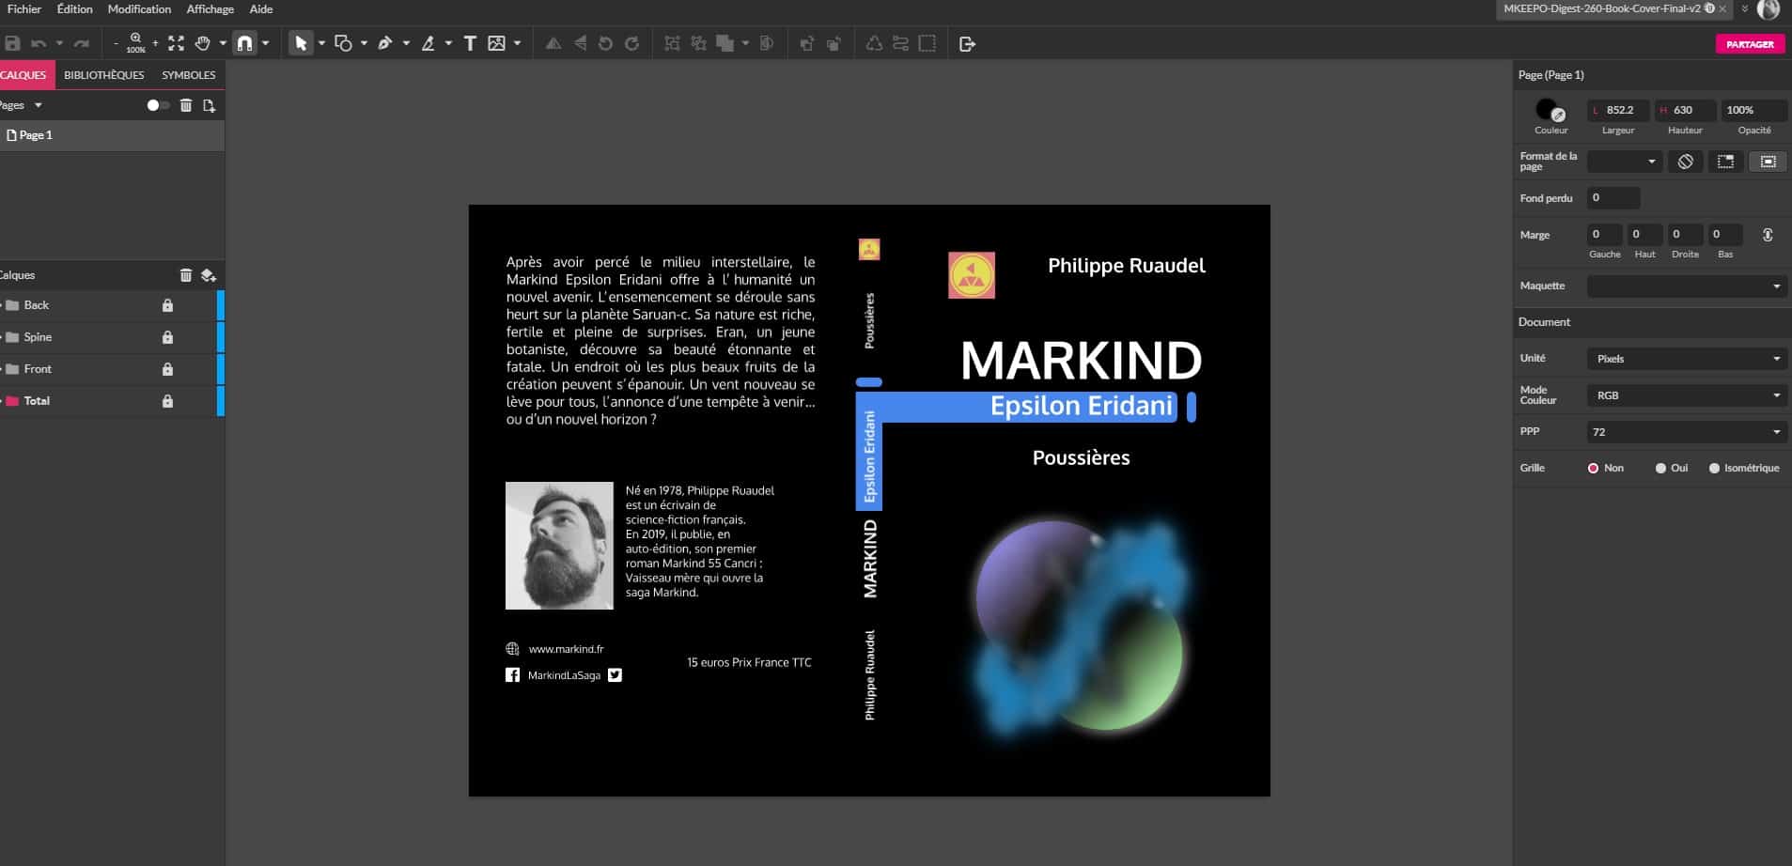
Task: Unlock the Spine layer
Action: click(167, 337)
